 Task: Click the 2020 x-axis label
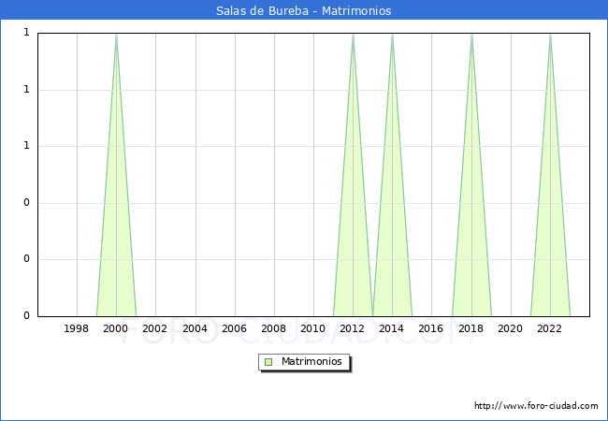511,328
